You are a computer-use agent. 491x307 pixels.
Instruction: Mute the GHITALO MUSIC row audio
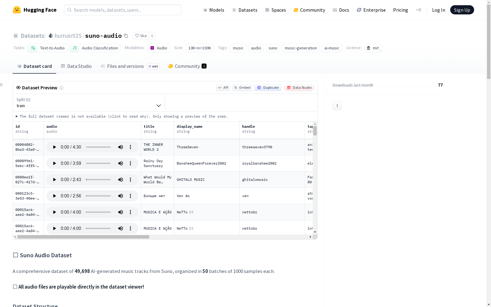click(x=121, y=180)
